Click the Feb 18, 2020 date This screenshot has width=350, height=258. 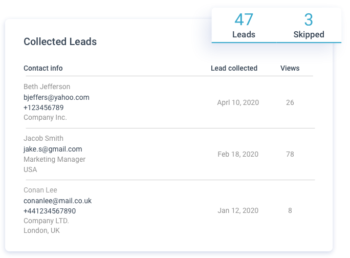pyautogui.click(x=238, y=154)
